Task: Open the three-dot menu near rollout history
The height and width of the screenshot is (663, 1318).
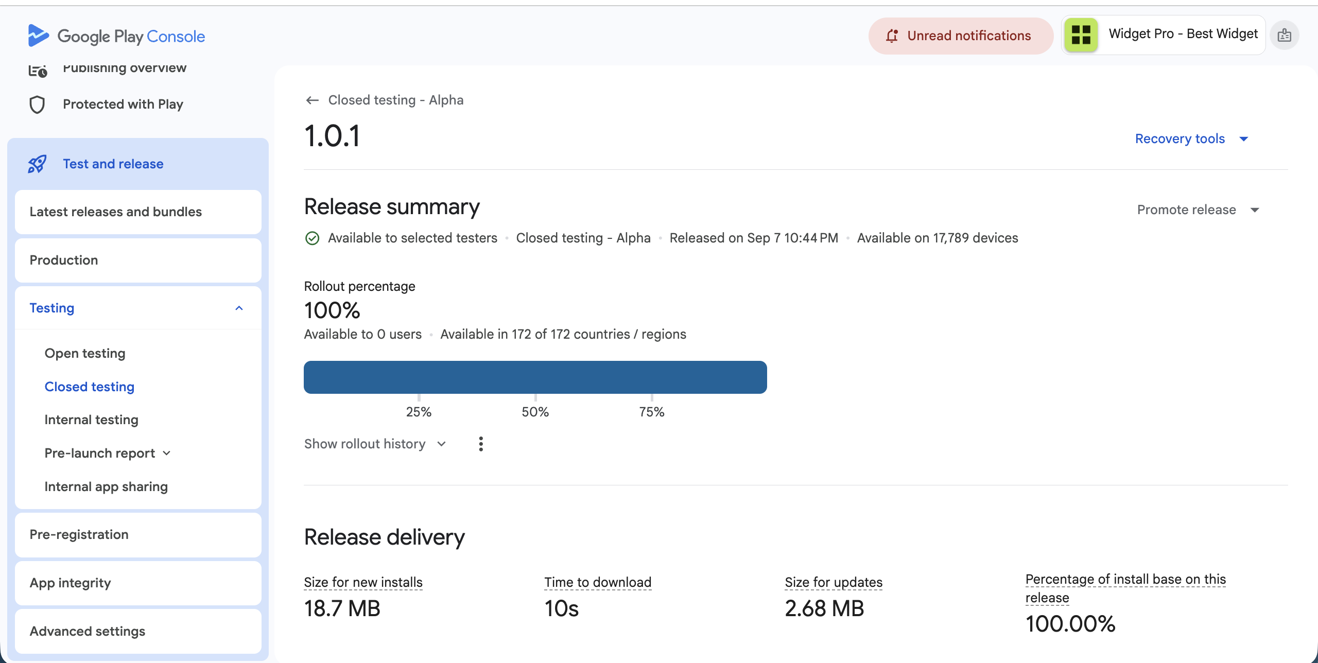Action: [481, 444]
